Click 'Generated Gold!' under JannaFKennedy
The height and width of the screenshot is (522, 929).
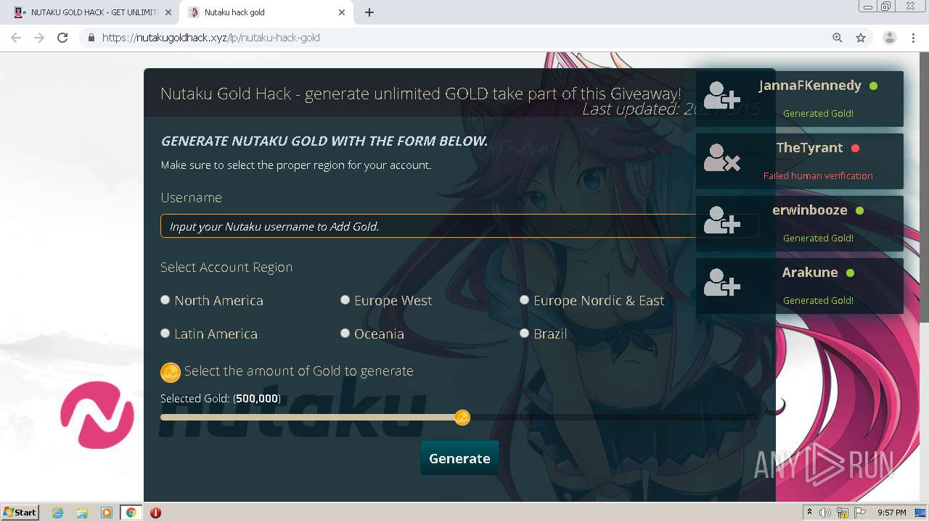coord(818,113)
